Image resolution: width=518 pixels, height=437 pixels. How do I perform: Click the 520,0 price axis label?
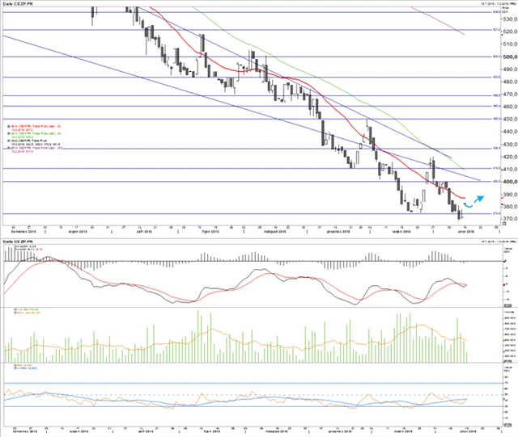[510, 32]
